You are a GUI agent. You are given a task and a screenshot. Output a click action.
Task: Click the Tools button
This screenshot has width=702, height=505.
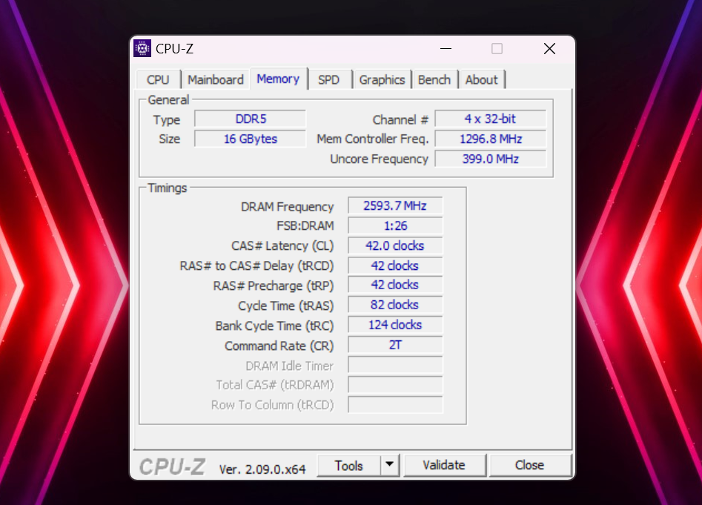(348, 466)
